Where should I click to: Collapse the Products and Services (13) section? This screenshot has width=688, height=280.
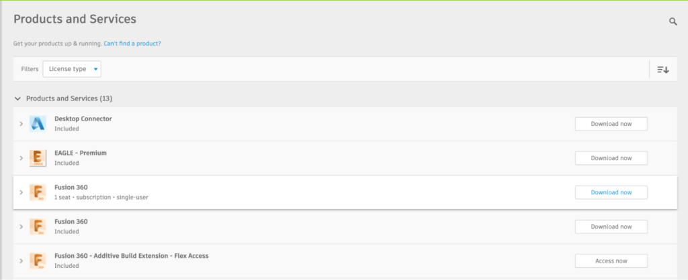pos(17,98)
